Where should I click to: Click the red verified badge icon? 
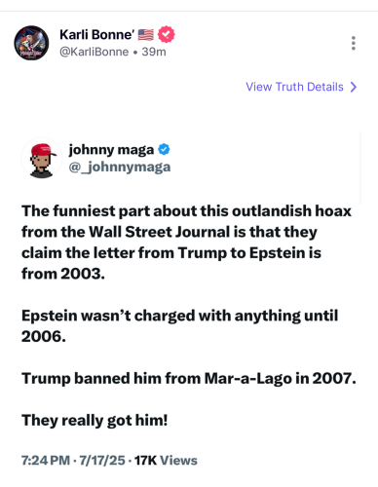(166, 34)
